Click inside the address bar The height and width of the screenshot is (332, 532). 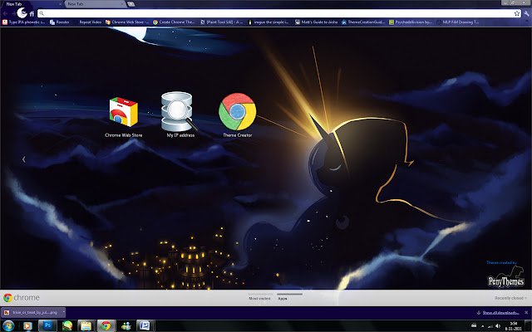pyautogui.click(x=279, y=13)
